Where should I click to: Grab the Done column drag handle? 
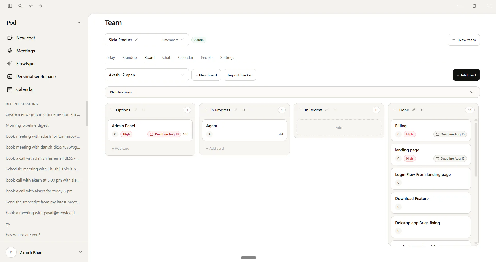(x=395, y=110)
